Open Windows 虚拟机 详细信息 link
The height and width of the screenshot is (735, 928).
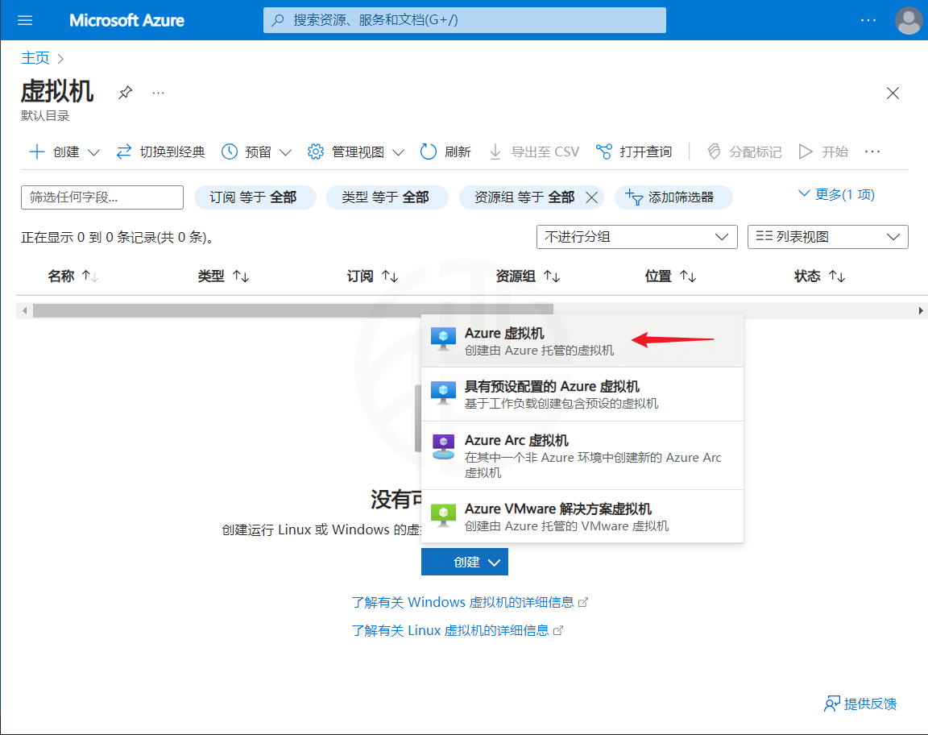(x=470, y=602)
